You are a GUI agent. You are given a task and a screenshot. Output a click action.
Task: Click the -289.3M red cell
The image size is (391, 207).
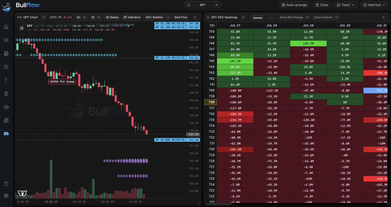point(235,114)
